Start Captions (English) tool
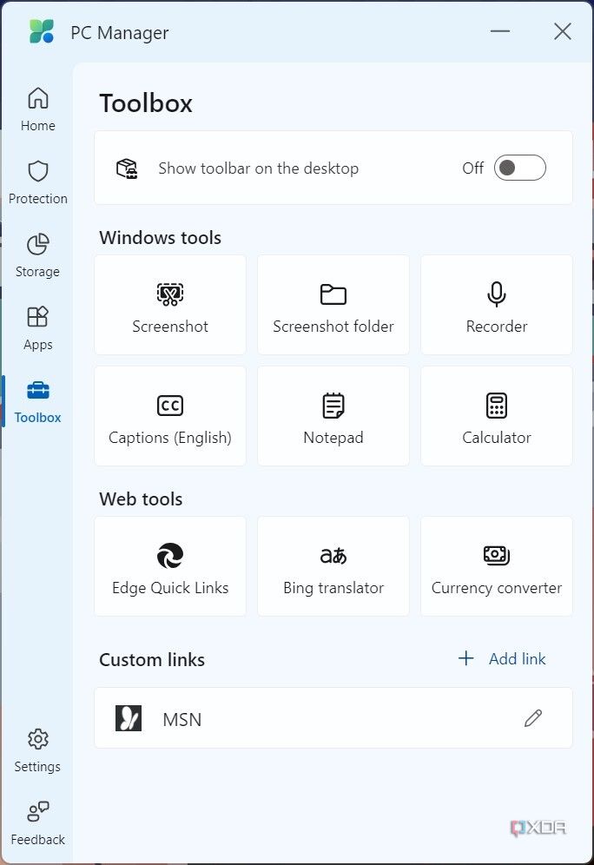594x865 pixels. coord(170,417)
